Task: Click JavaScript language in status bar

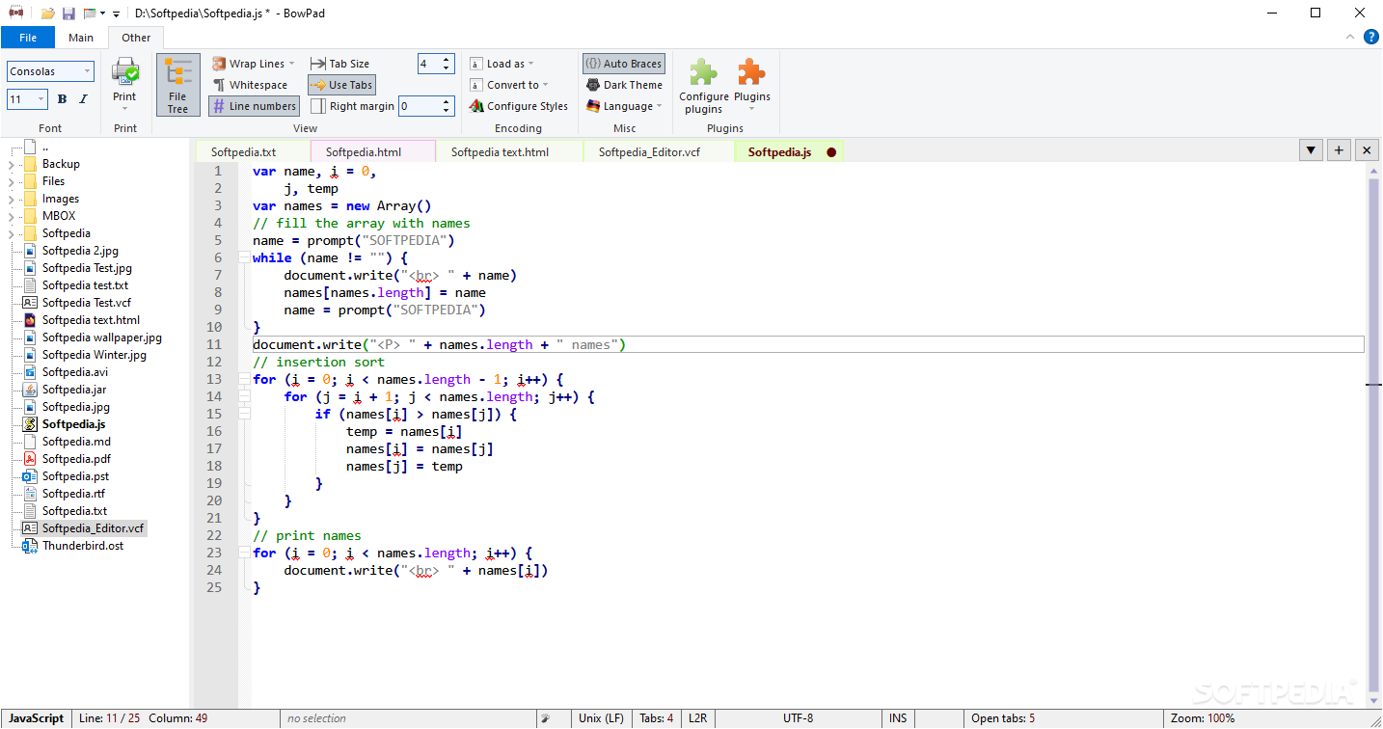Action: pos(37,718)
